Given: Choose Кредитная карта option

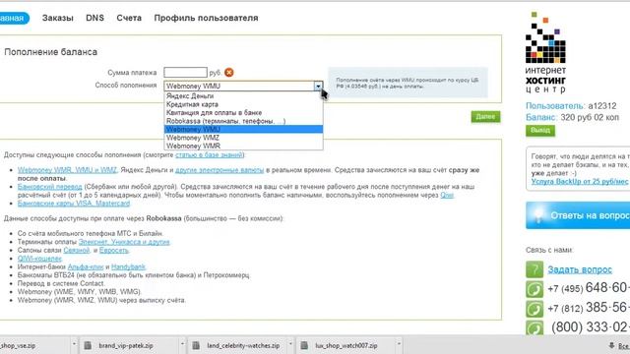Looking at the screenshot, I should tap(243, 104).
